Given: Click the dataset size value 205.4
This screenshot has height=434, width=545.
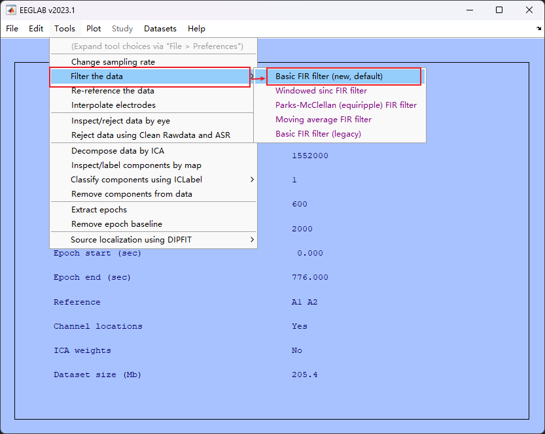Looking at the screenshot, I should coord(305,375).
